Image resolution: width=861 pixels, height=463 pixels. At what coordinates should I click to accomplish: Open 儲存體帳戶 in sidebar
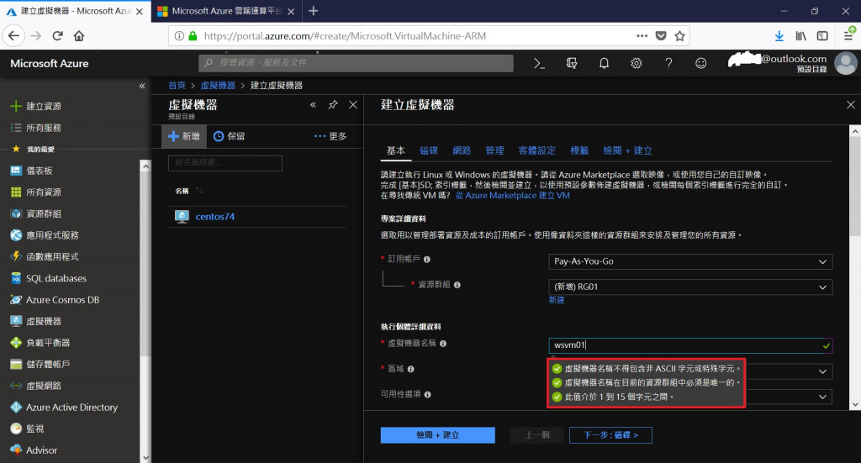coord(40,364)
